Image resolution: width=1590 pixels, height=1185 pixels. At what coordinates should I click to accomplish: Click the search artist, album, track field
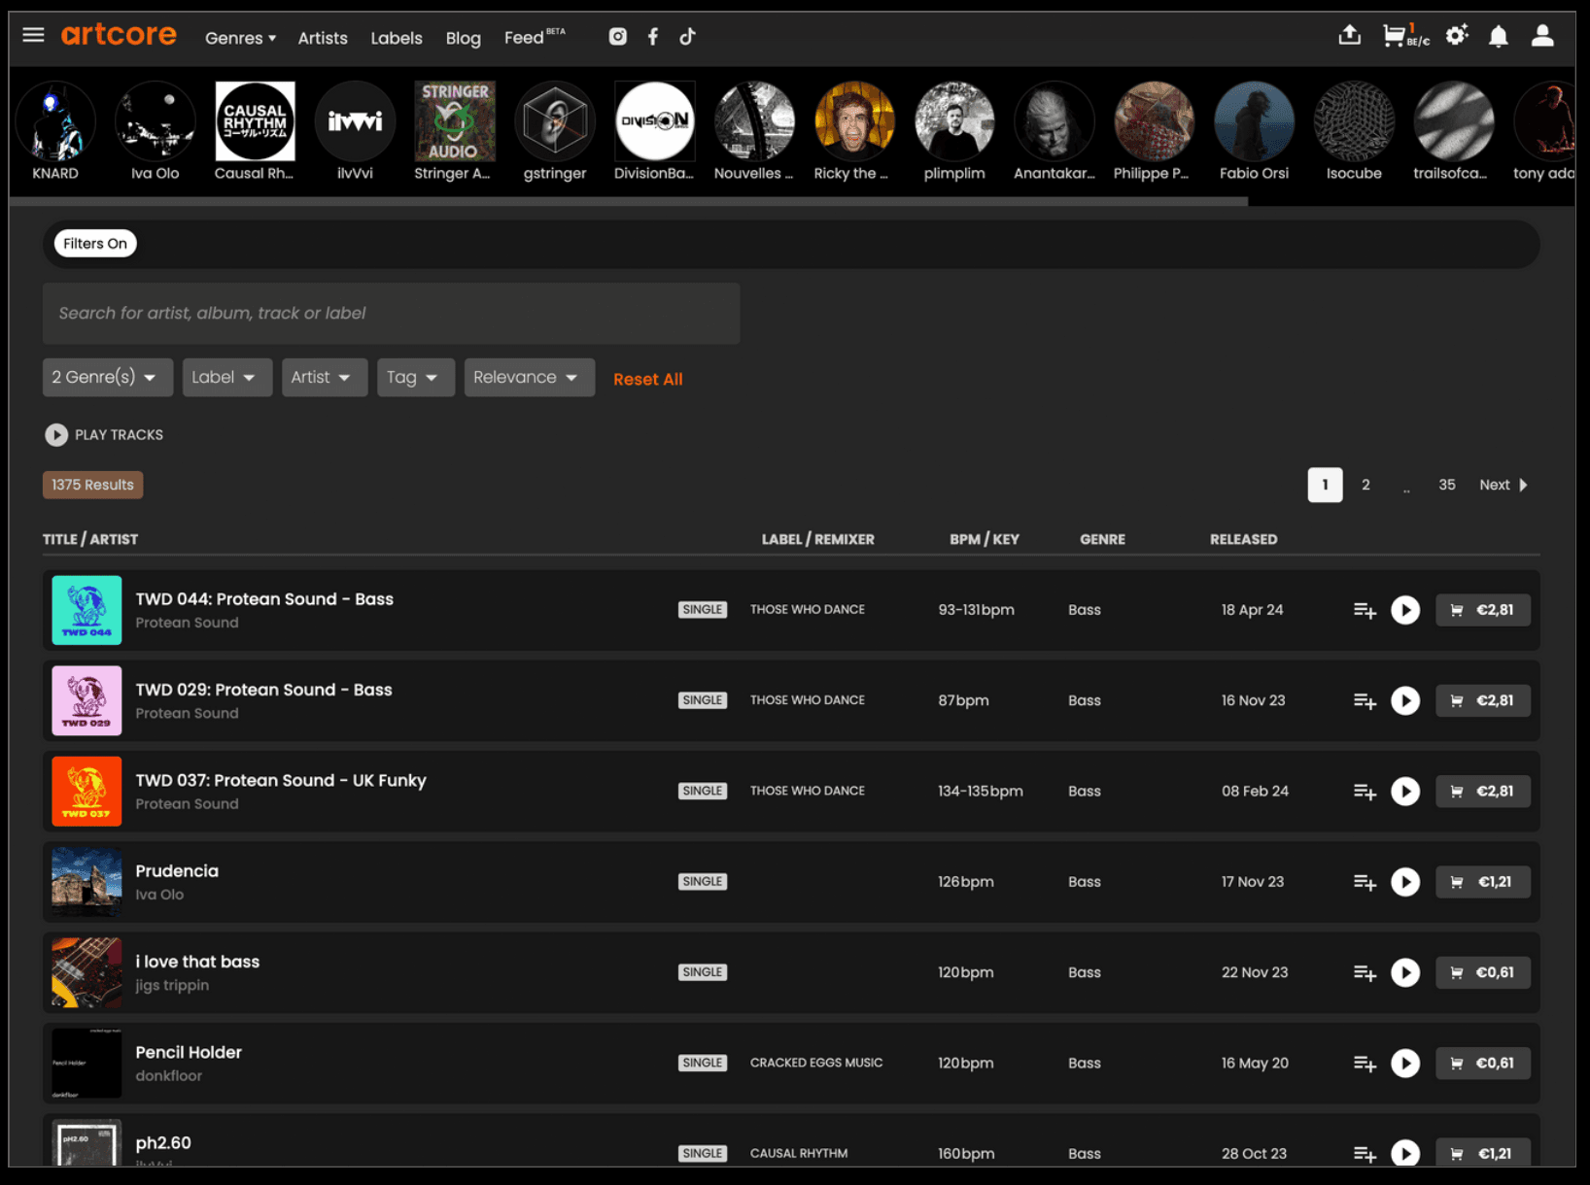pyautogui.click(x=391, y=313)
